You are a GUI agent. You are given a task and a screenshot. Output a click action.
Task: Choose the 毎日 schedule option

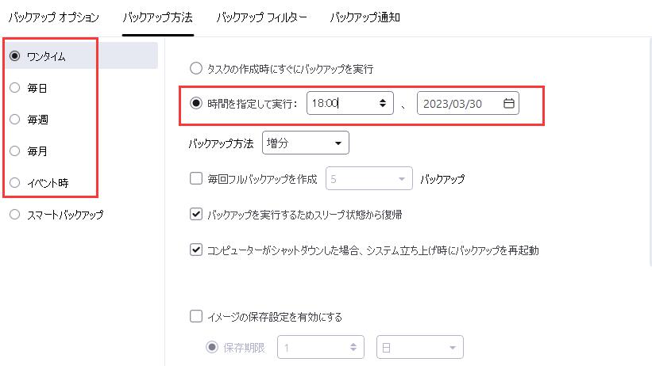coord(14,88)
